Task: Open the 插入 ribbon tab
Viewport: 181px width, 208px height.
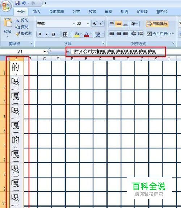Action: pos(37,12)
